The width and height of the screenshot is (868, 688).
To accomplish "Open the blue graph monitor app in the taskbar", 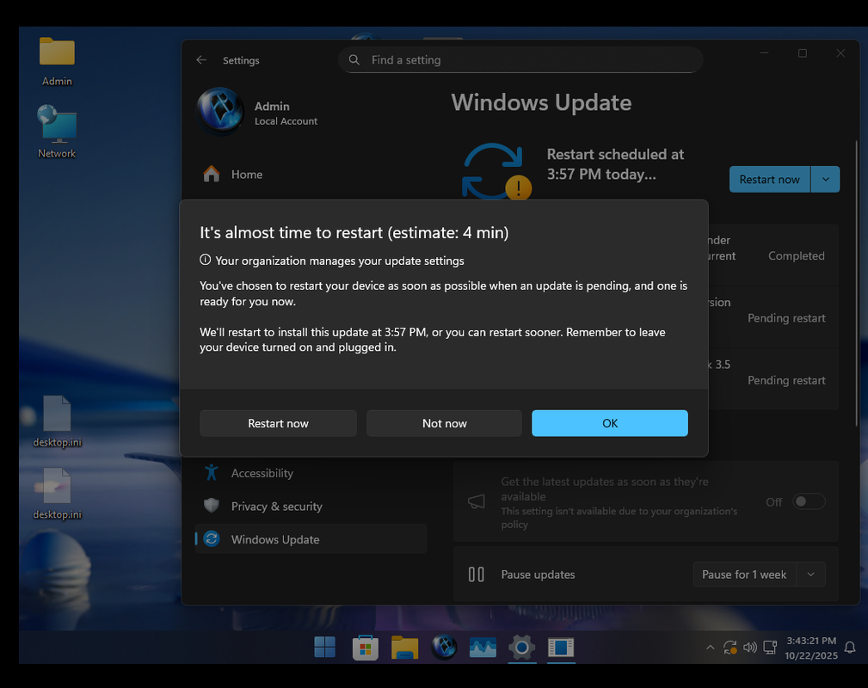I will point(483,647).
